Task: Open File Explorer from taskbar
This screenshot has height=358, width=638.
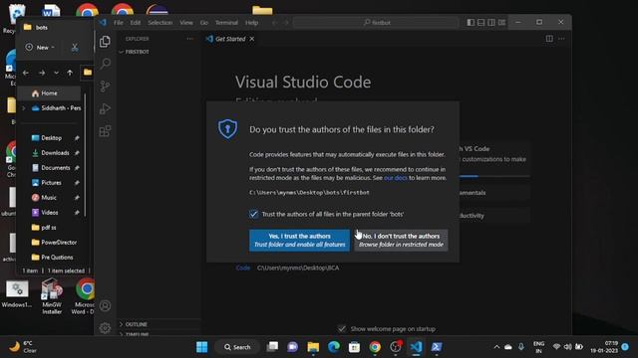Action: (313, 347)
